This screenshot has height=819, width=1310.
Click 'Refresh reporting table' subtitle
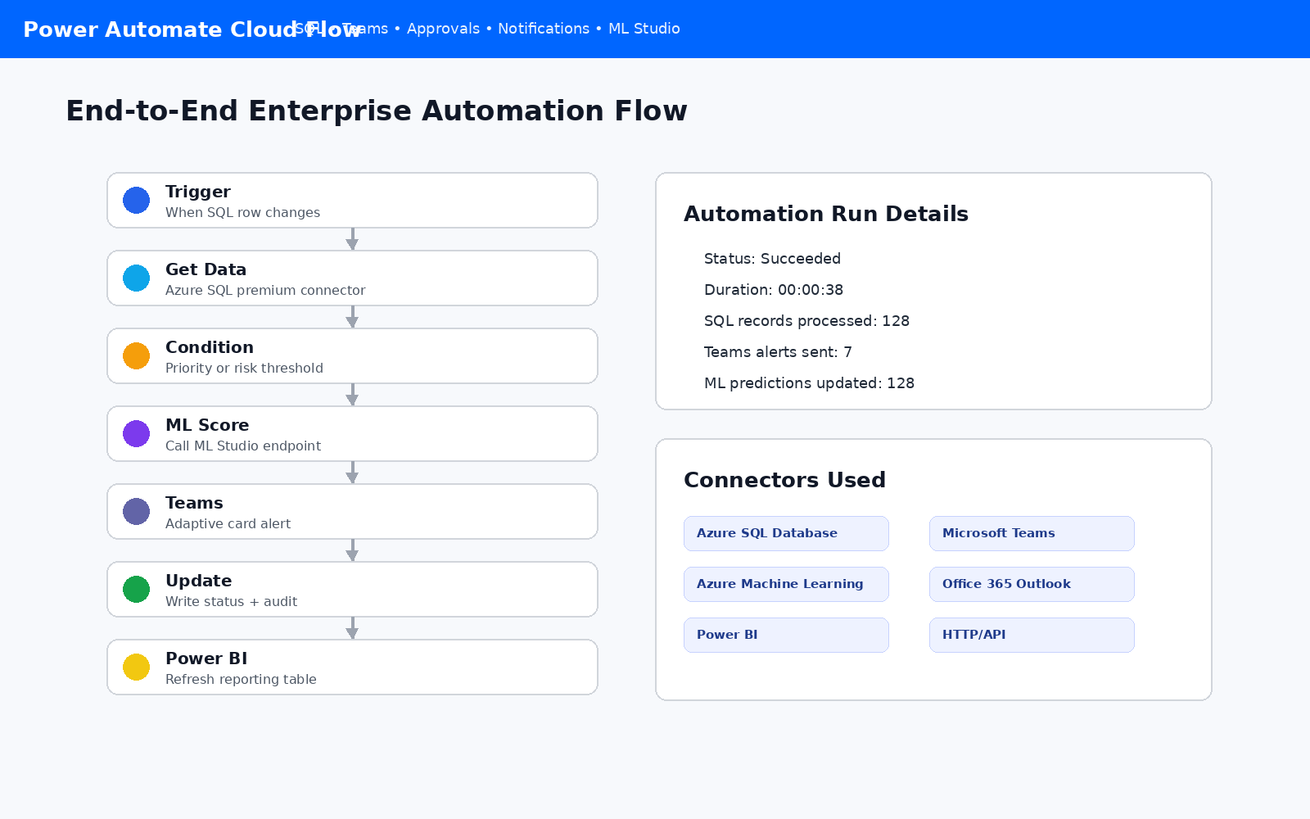tap(241, 680)
